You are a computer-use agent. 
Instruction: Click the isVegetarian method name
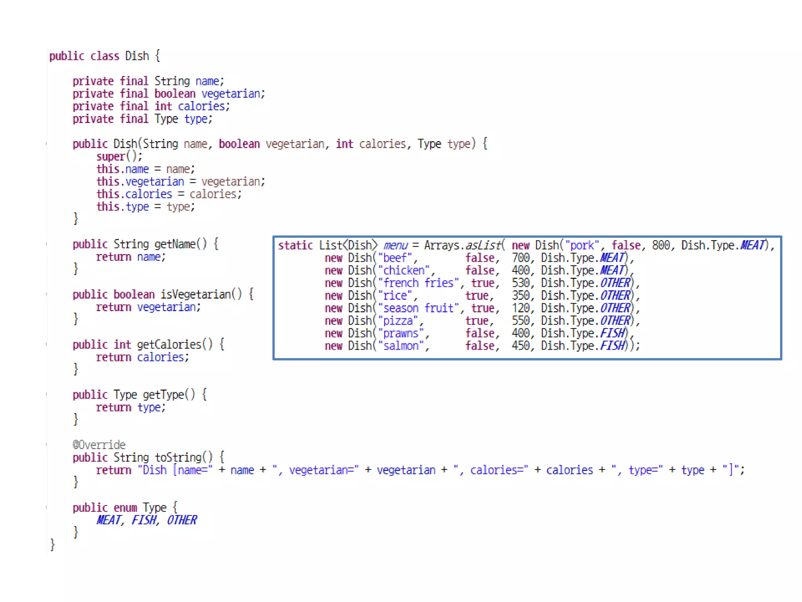195,294
